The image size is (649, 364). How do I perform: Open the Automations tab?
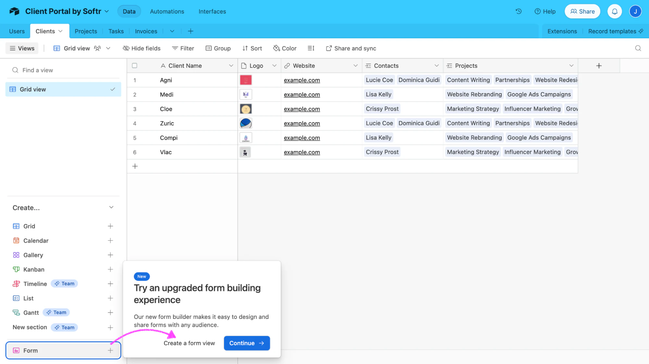pos(167,11)
